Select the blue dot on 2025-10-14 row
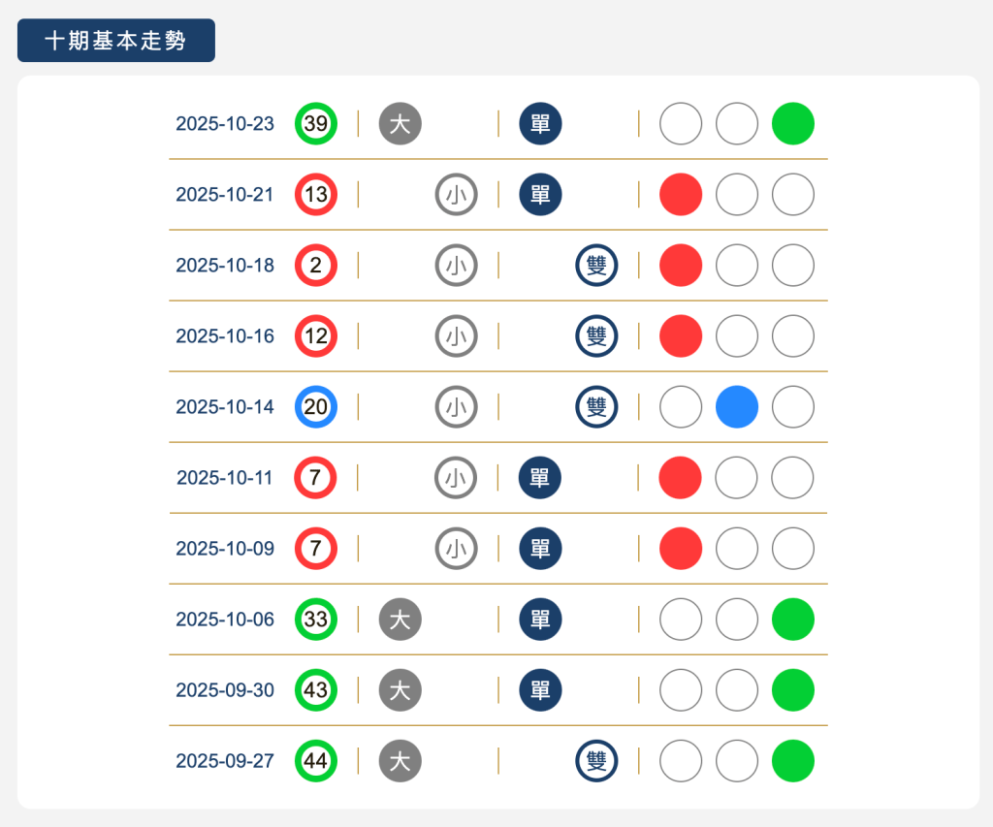This screenshot has width=993, height=827. 736,406
